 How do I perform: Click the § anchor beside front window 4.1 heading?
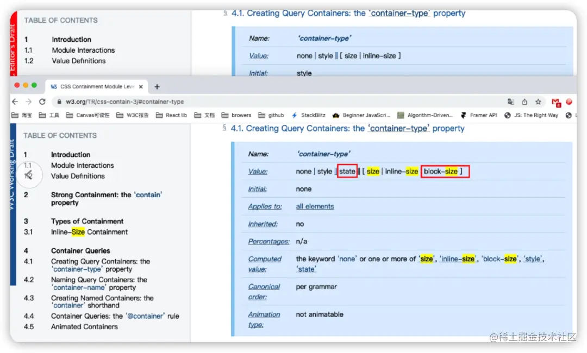pyautogui.click(x=224, y=128)
